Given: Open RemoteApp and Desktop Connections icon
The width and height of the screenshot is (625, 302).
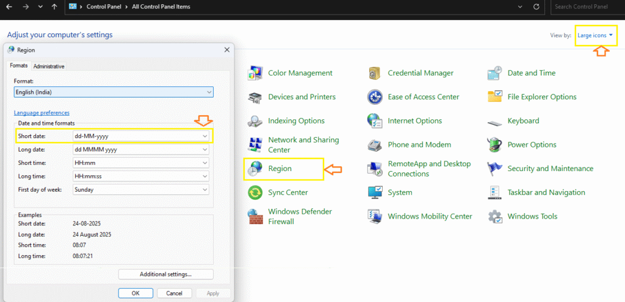Looking at the screenshot, I should [x=375, y=169].
